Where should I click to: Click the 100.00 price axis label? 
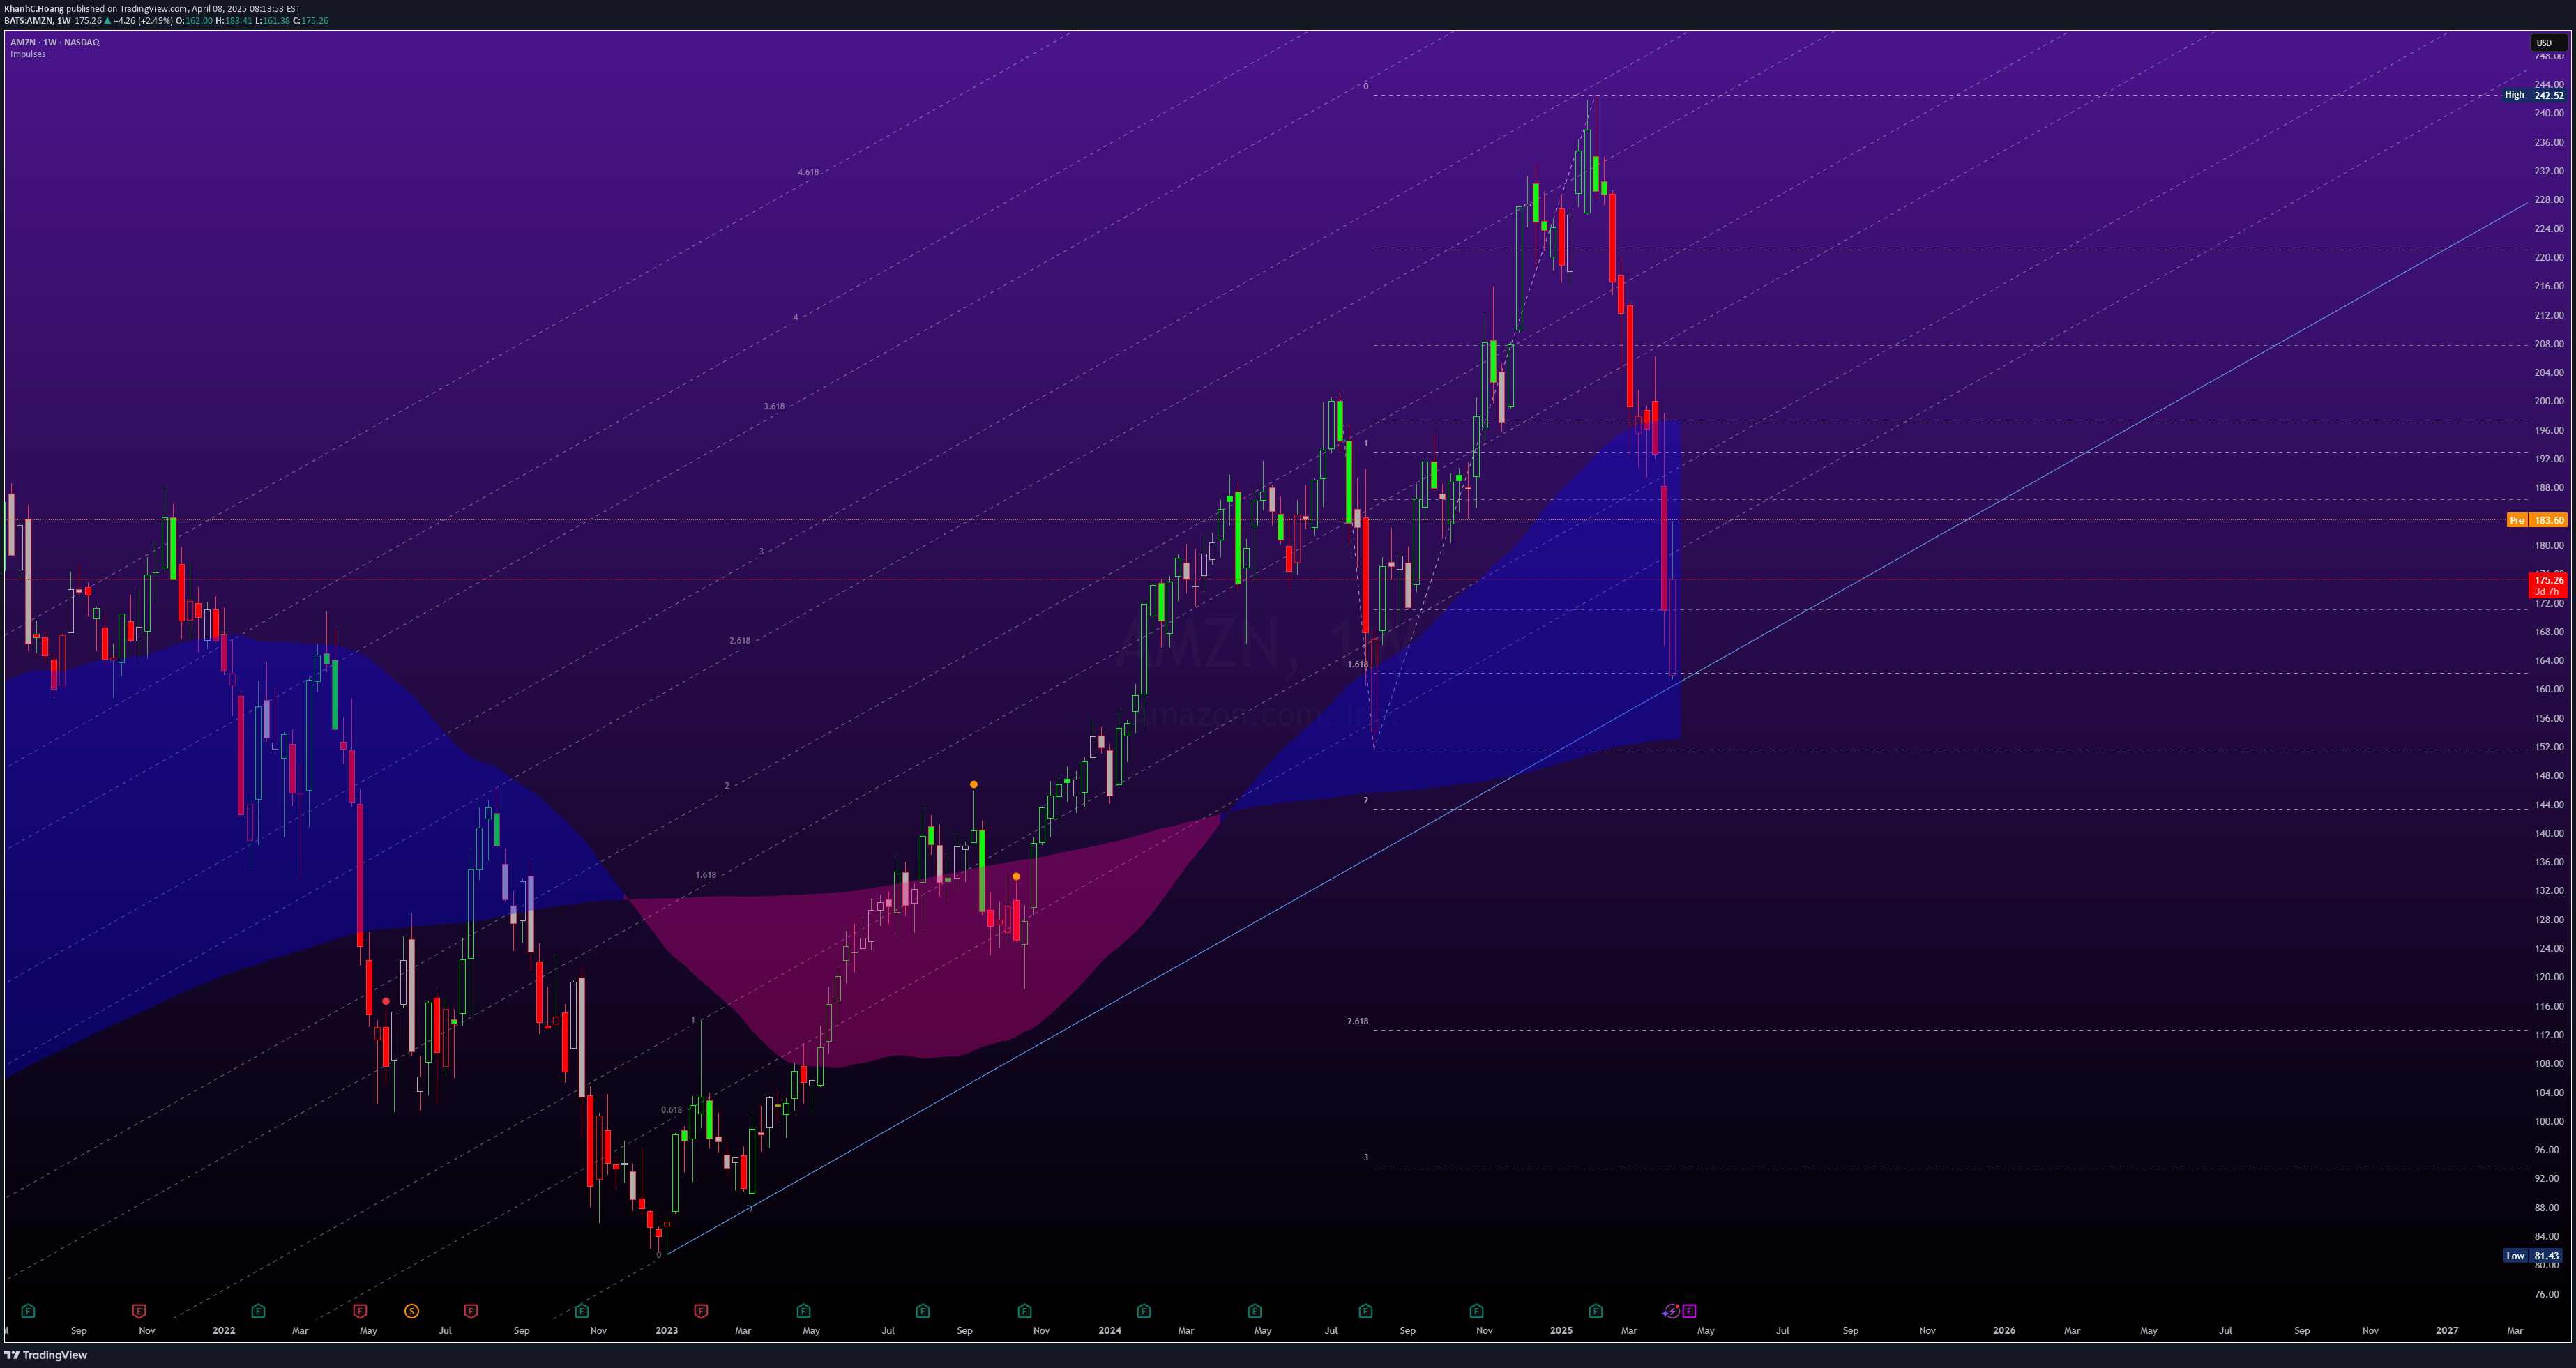[x=2548, y=1121]
